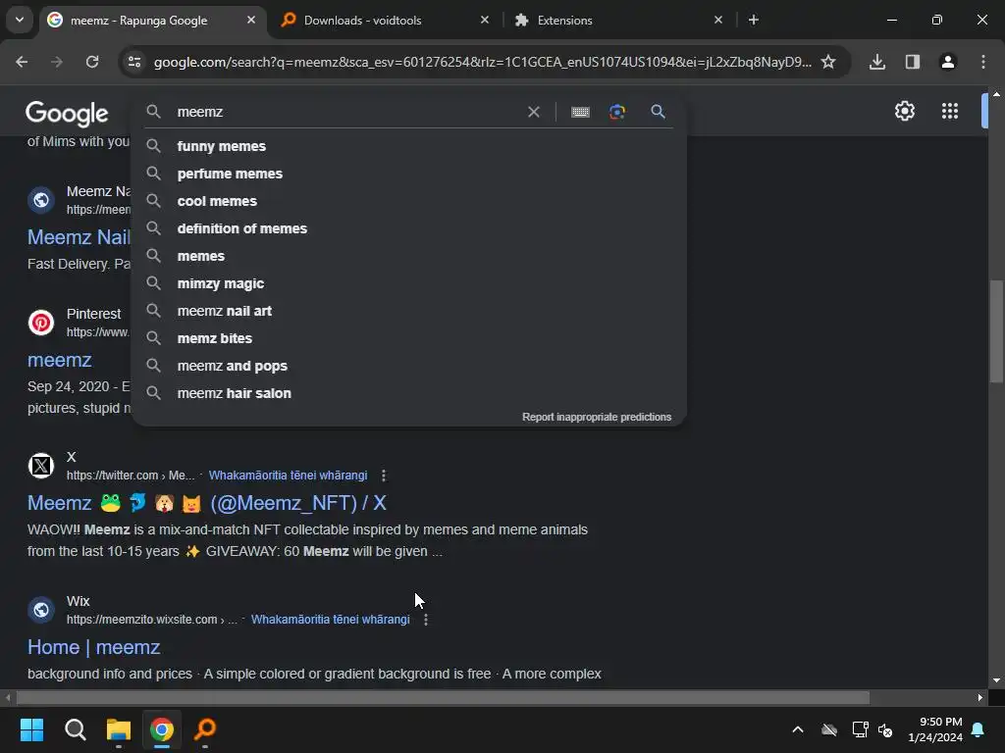The image size is (1005, 753).
Task: Open on-screen keyboard input tool
Action: (580, 112)
